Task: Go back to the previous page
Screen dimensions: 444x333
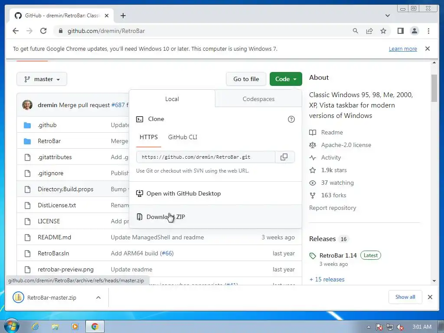Action: [x=16, y=31]
